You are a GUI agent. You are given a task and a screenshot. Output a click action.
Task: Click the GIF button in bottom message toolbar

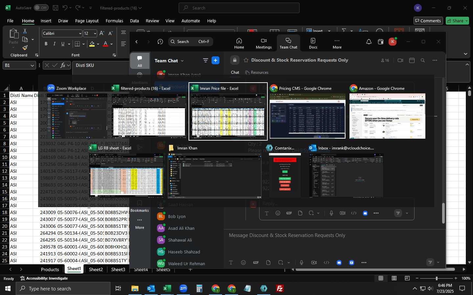(256, 263)
